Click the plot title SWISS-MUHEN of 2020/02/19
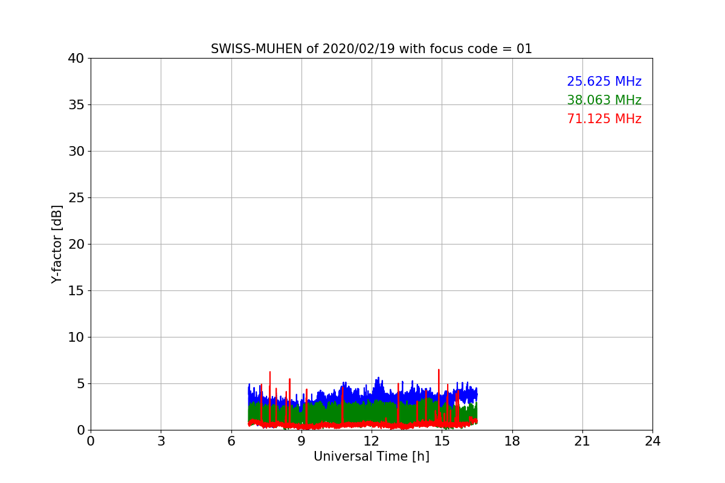The height and width of the screenshot is (483, 725). pos(372,49)
